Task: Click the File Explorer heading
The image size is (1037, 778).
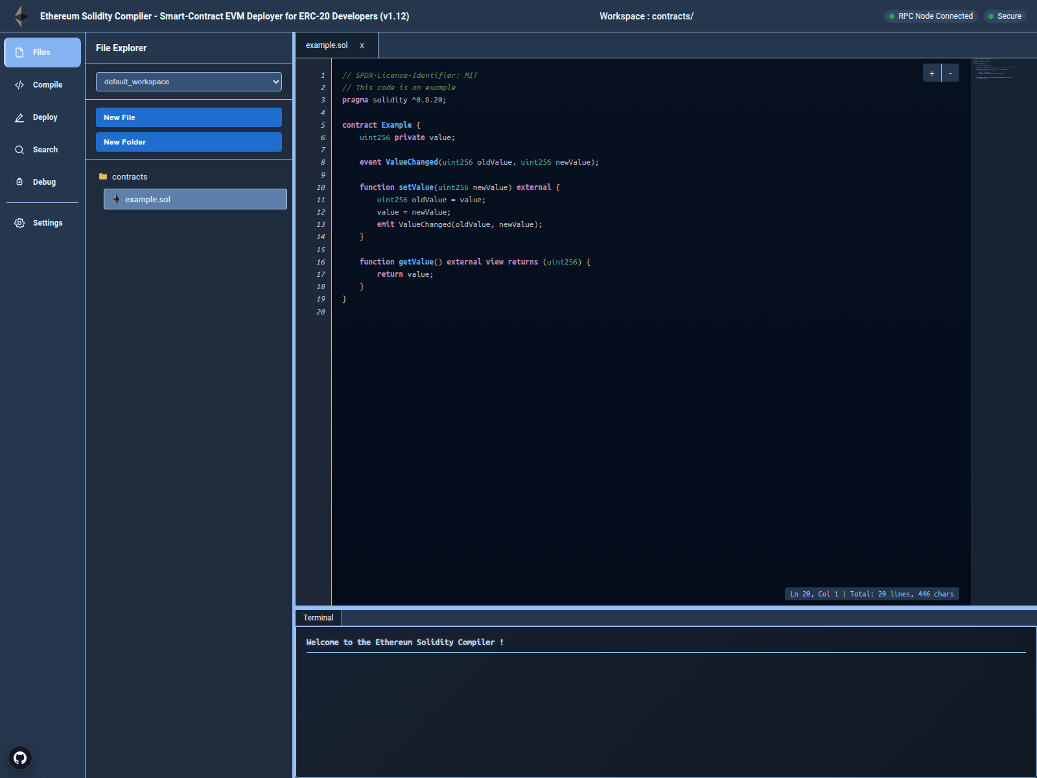Action: (121, 48)
